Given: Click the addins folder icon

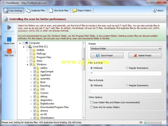Looking at the screenshot, I should coord(38,68).
